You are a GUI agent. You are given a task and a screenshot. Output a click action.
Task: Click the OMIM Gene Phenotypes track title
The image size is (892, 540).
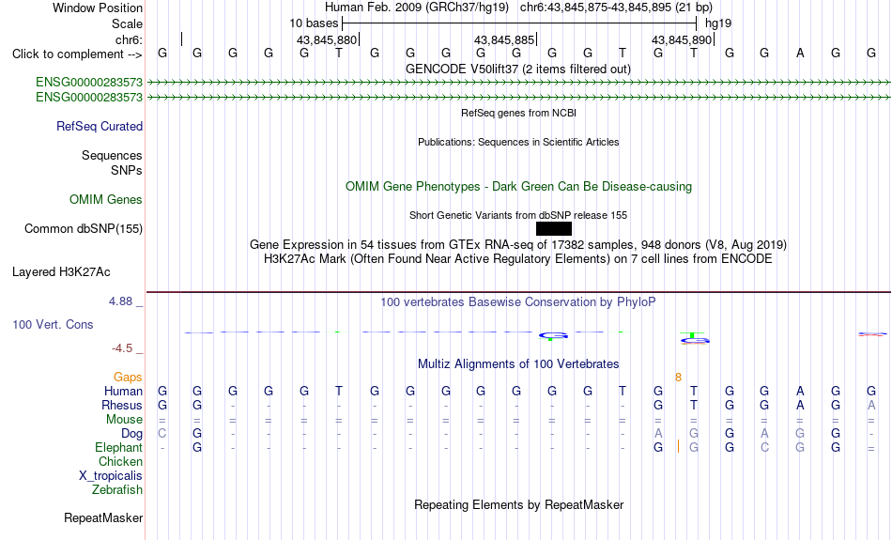[519, 187]
